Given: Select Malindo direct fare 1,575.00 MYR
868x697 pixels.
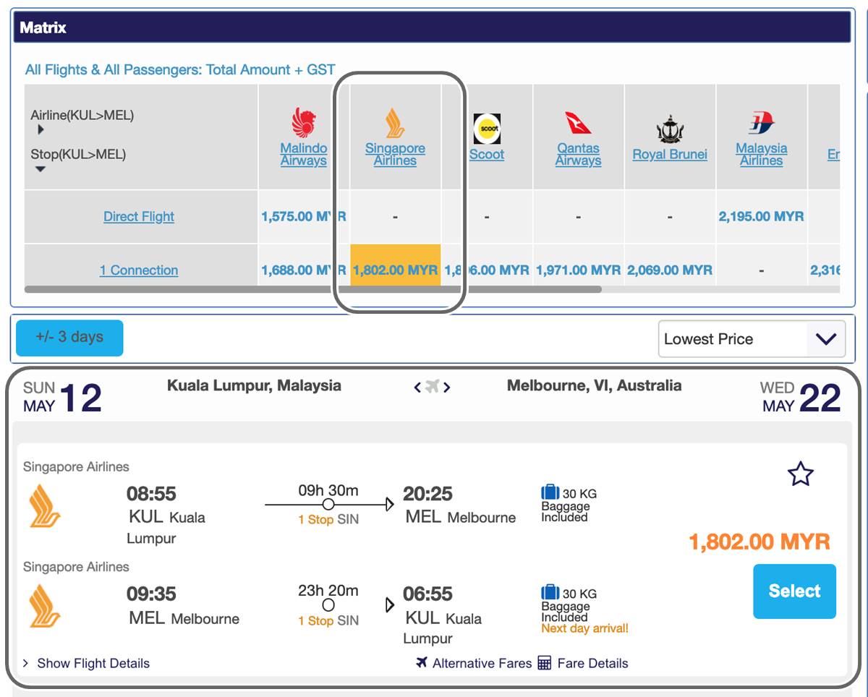Looking at the screenshot, I should coord(304,216).
